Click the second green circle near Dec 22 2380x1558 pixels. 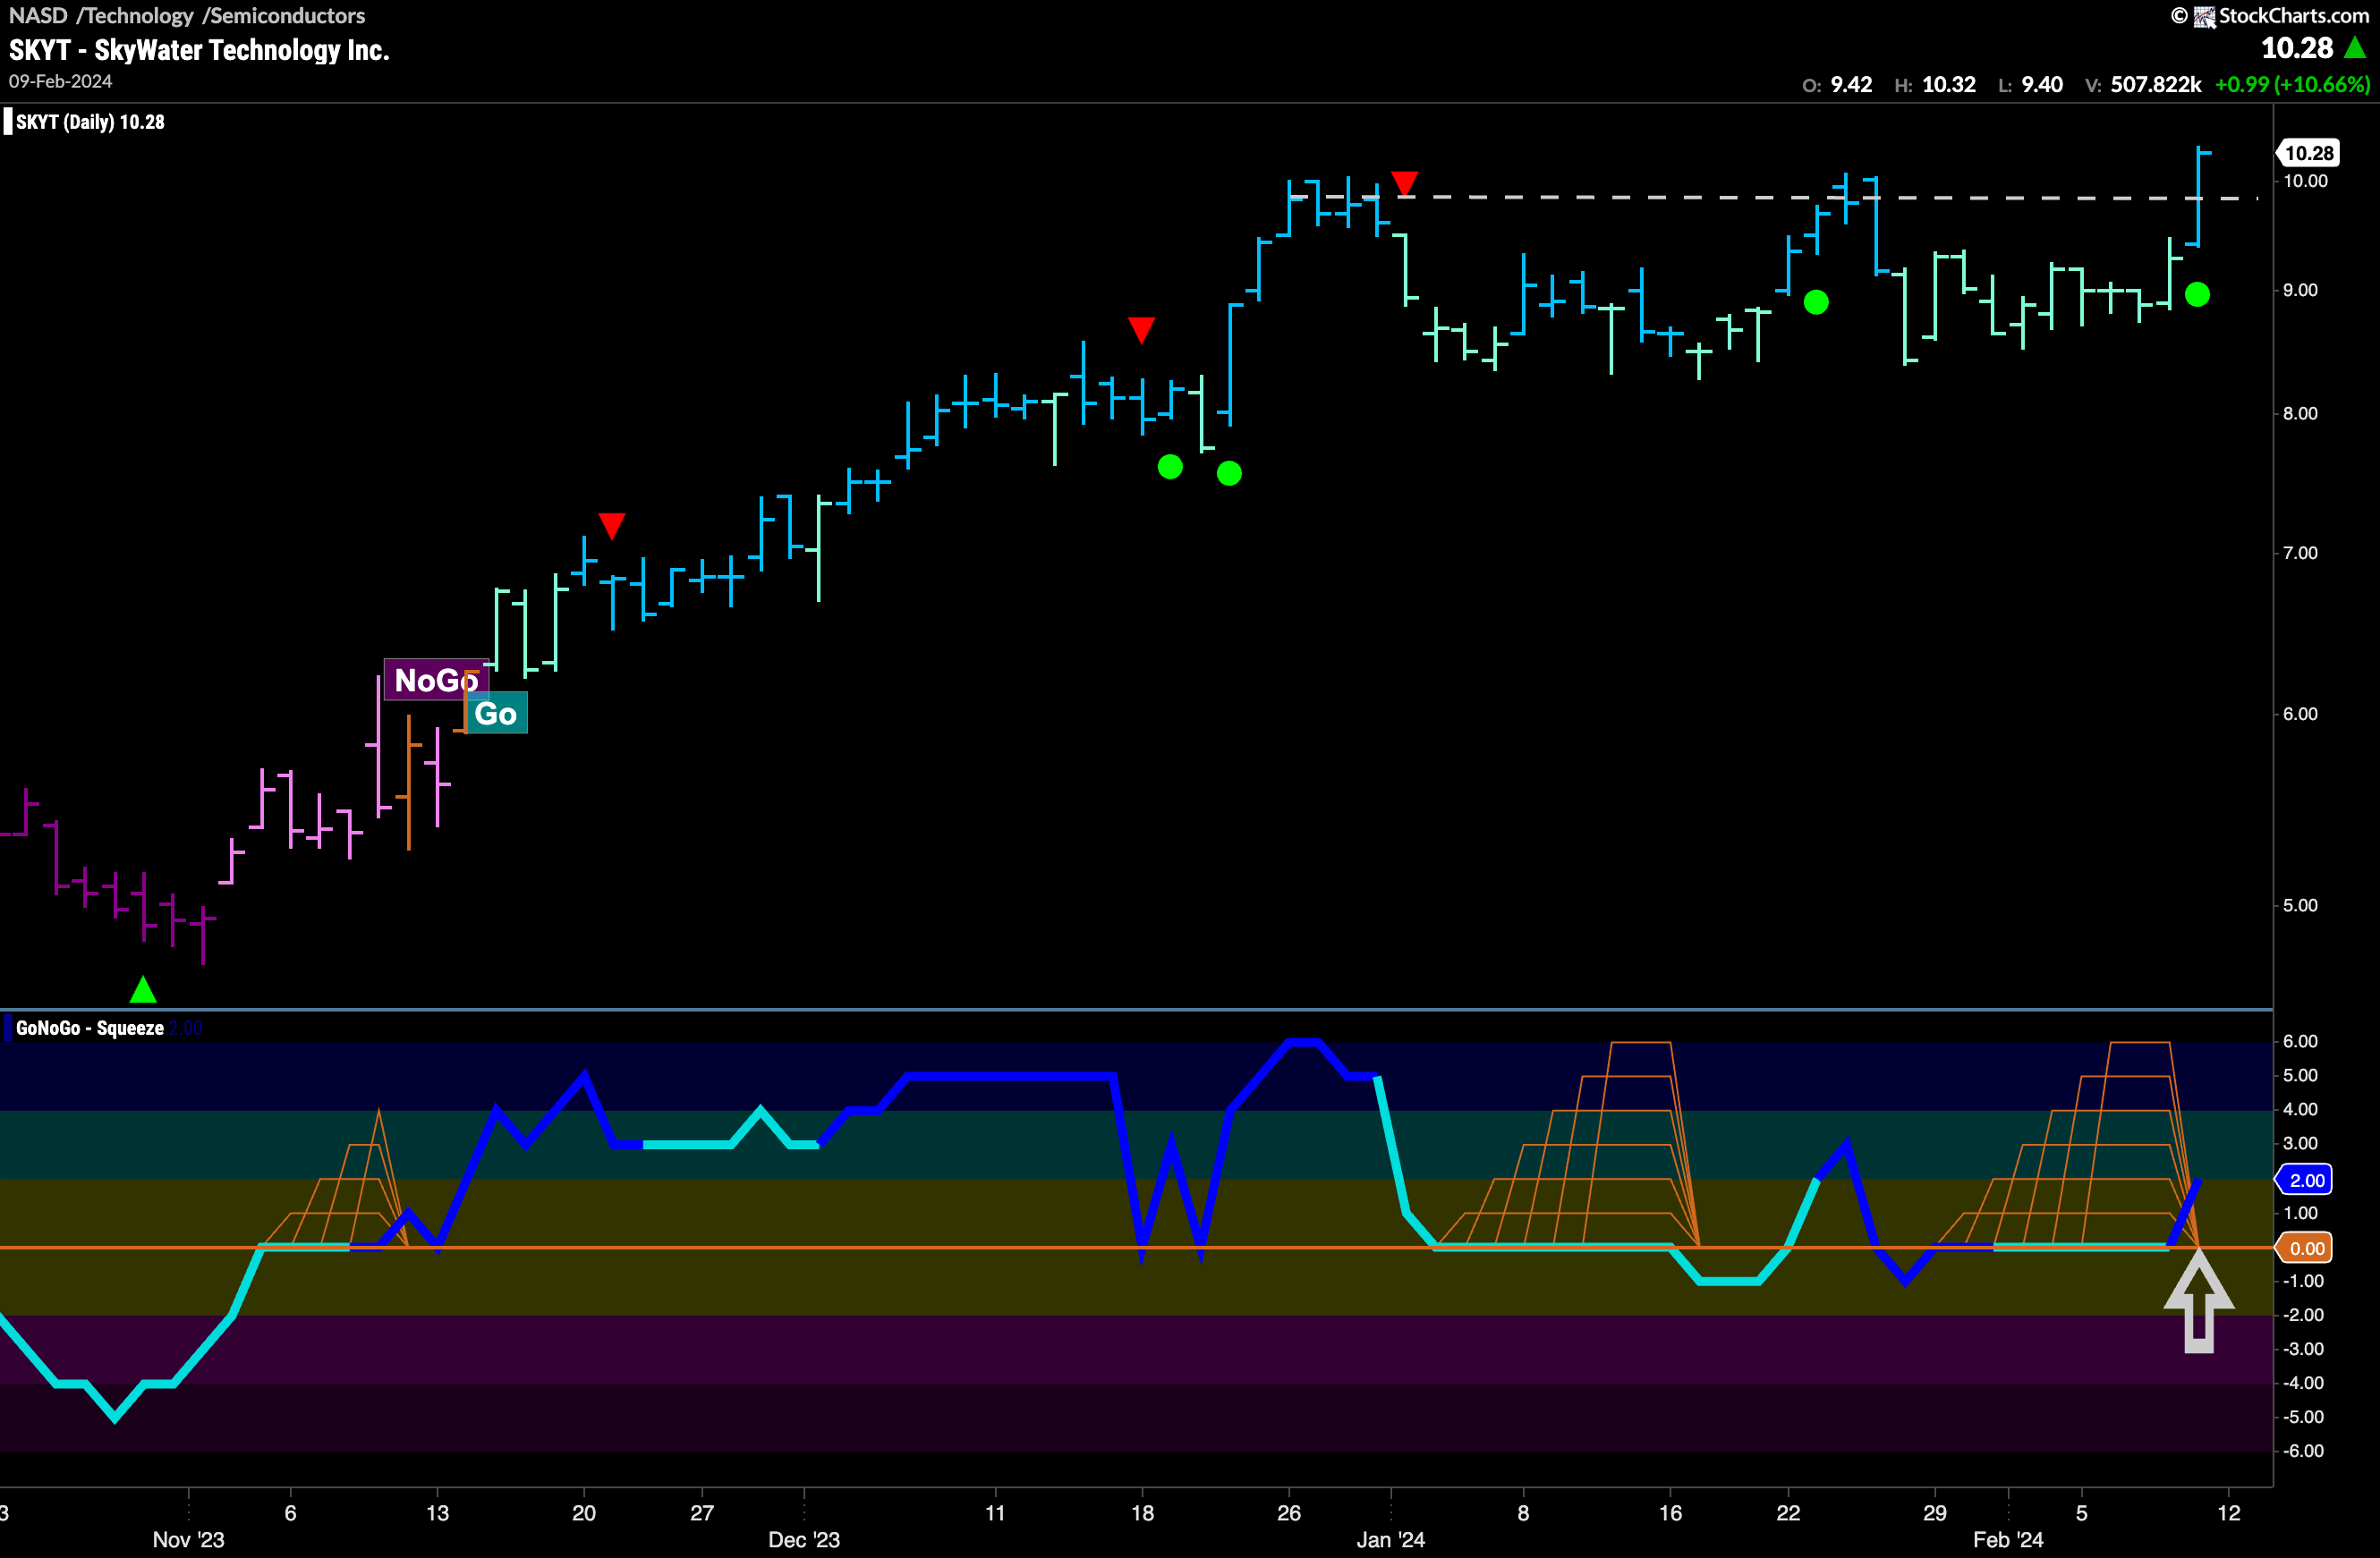(x=1229, y=473)
